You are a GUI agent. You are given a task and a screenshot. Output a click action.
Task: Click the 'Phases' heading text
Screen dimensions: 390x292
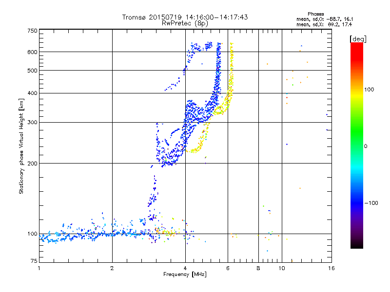click(x=315, y=14)
